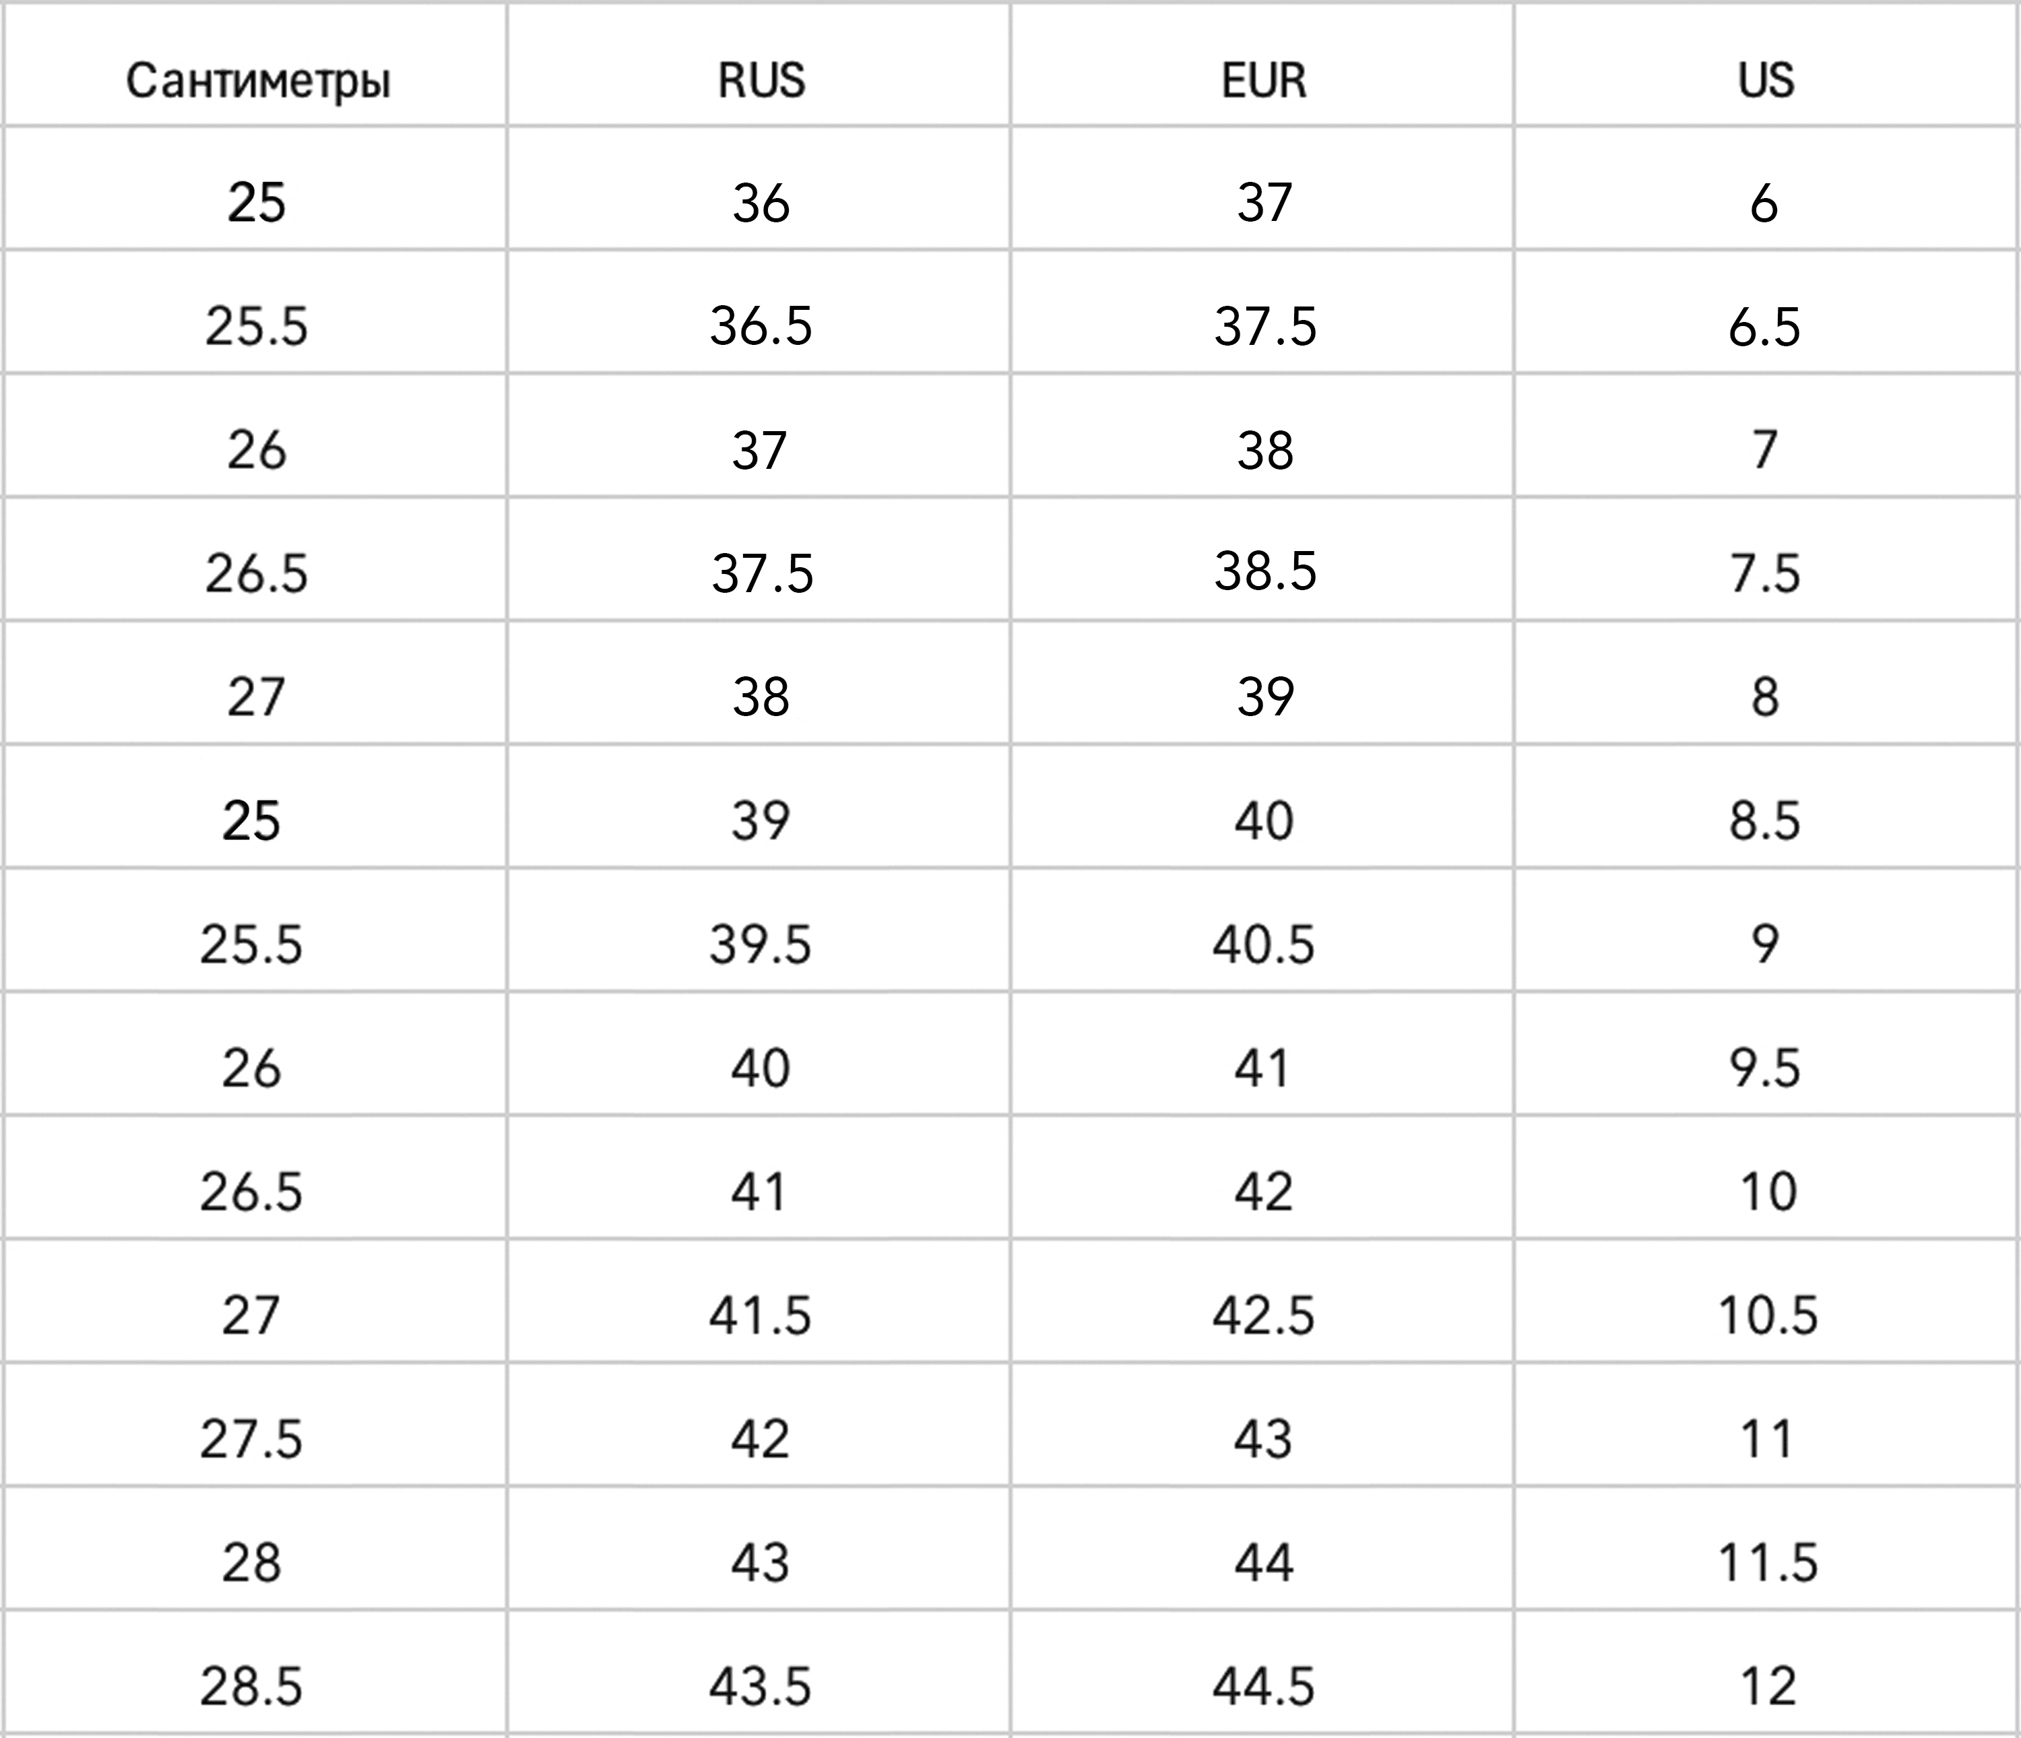
Task: Select US size 11.5 cell
Action: tap(1768, 1562)
